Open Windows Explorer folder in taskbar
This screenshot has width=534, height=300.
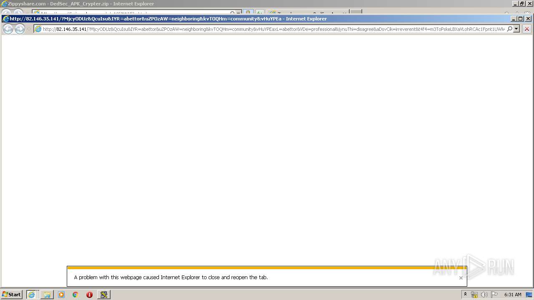click(47, 295)
